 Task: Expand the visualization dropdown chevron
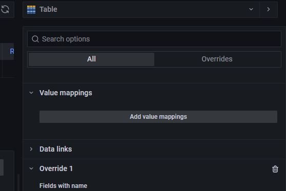point(251,9)
